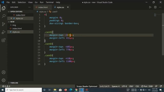
Task: Change indentation via Spaces: 4
Action: (x=116, y=86)
